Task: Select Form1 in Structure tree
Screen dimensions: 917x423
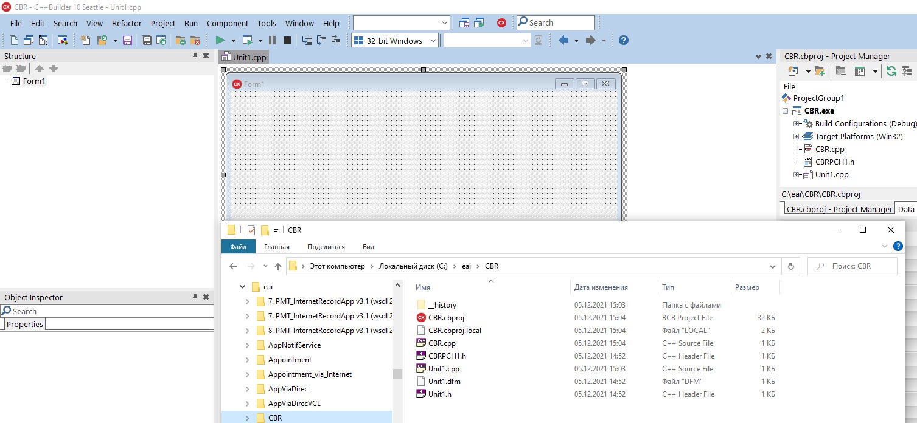Action: click(x=34, y=81)
